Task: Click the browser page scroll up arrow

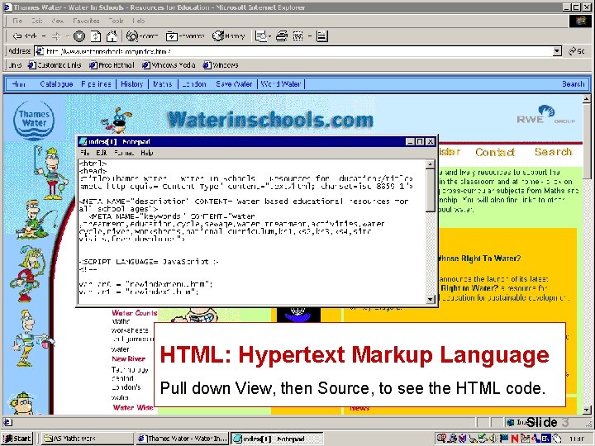Action: (586, 99)
